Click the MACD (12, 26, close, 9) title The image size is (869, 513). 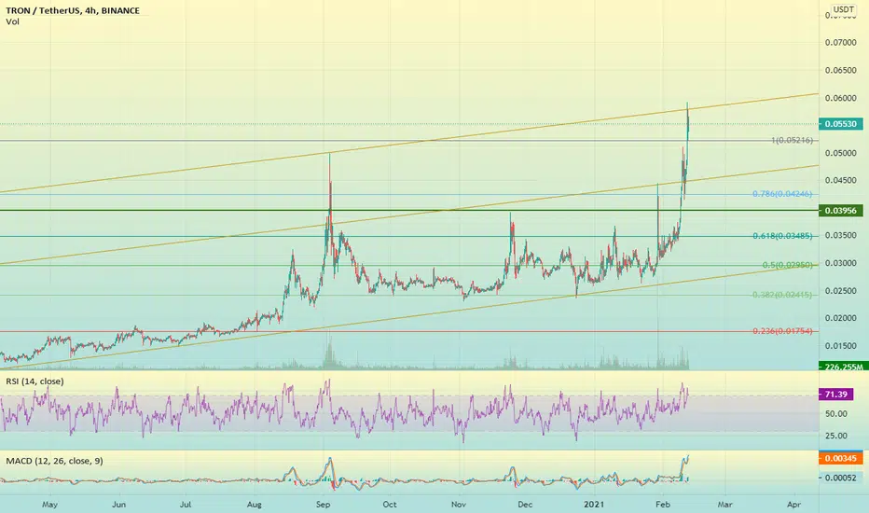pos(54,461)
